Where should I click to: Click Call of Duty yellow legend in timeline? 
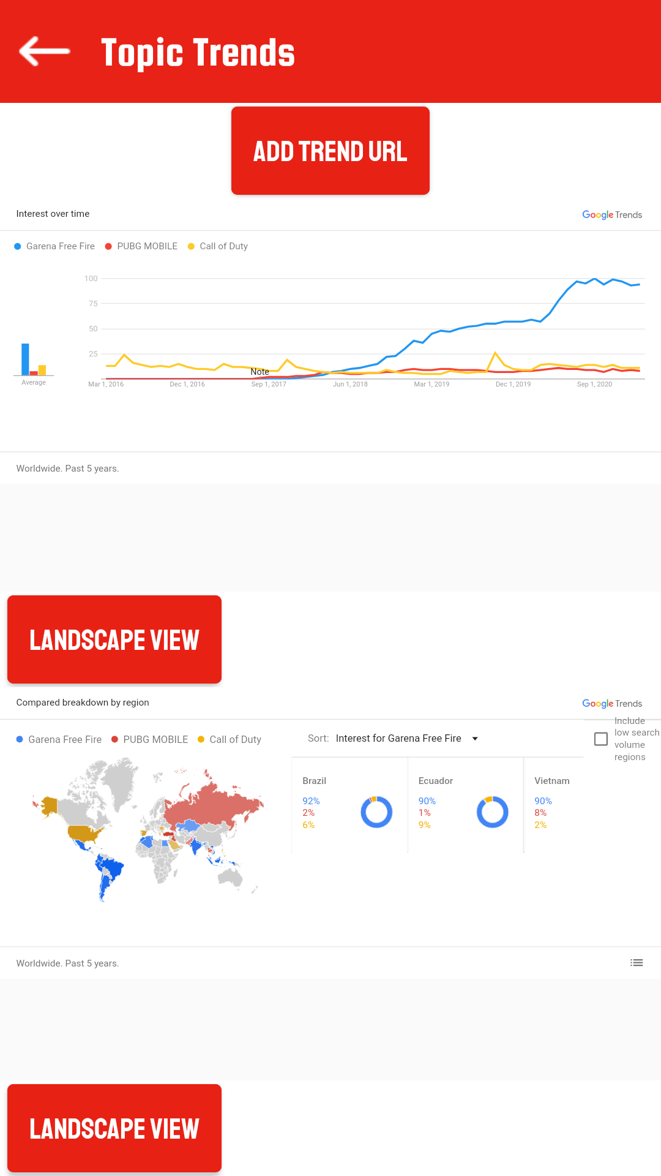click(x=218, y=246)
